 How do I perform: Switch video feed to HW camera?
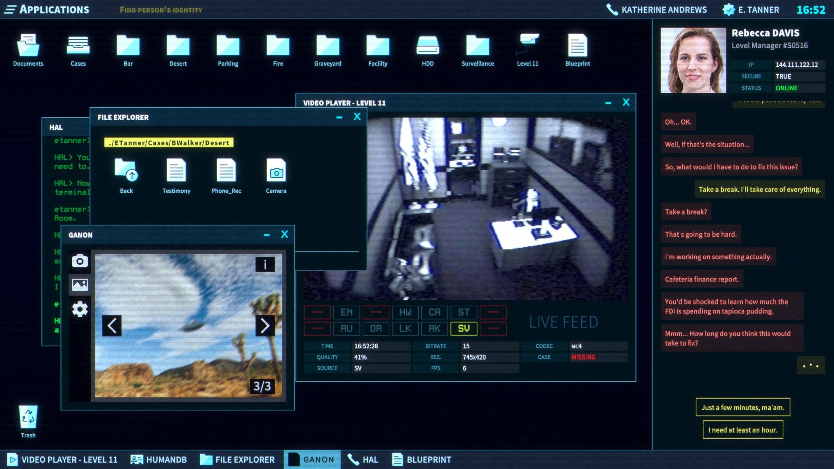pyautogui.click(x=405, y=312)
